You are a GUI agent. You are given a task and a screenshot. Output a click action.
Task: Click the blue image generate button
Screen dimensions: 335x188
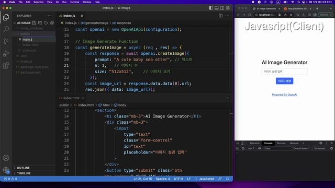(284, 81)
